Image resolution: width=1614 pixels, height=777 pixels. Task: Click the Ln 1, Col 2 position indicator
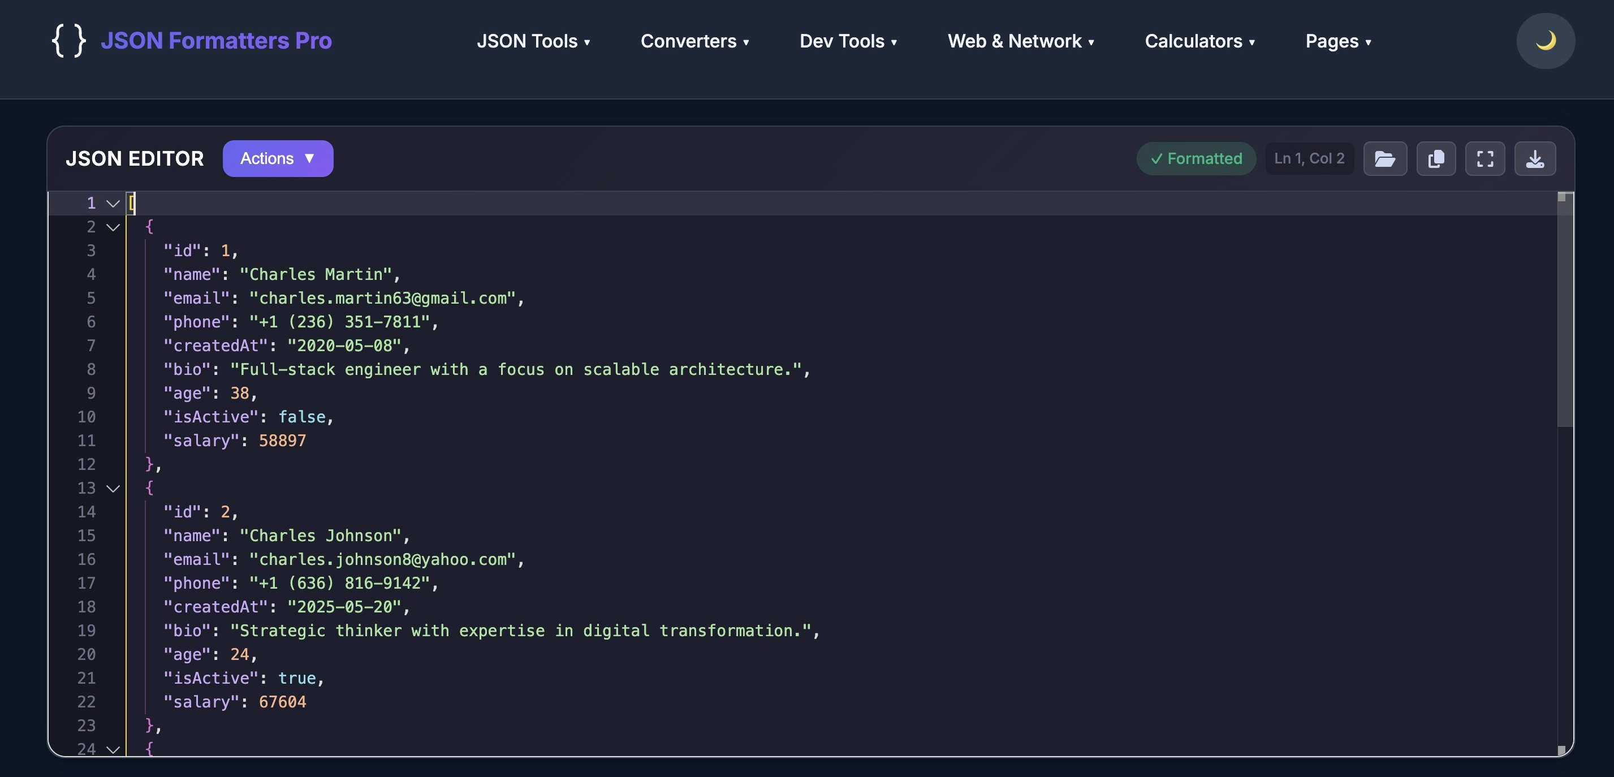pyautogui.click(x=1309, y=158)
